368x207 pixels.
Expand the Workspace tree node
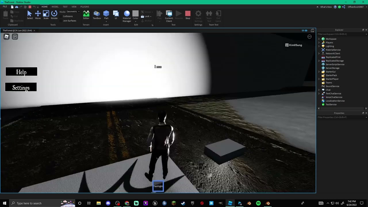319,39
